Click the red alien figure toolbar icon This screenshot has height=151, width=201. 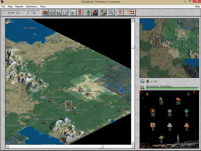click(x=80, y=12)
